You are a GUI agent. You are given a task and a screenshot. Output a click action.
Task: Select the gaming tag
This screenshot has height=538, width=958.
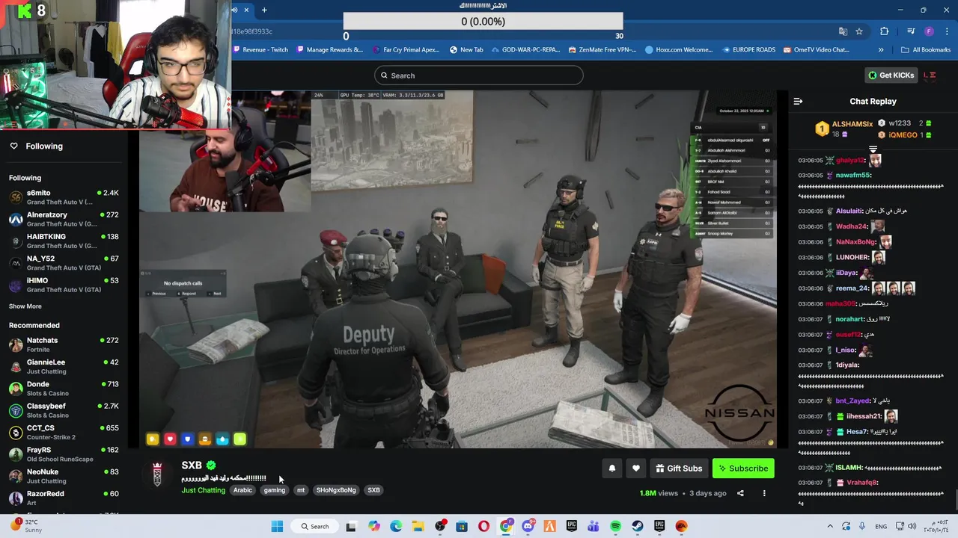coord(275,490)
